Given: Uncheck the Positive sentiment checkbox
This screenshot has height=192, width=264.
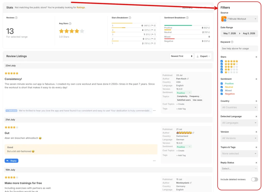Looking at the screenshot, I should [221, 84].
